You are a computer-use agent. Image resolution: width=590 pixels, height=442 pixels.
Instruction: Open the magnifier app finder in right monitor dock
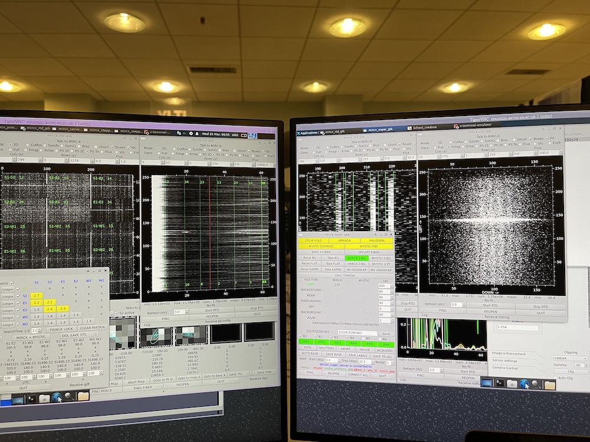coord(536,384)
